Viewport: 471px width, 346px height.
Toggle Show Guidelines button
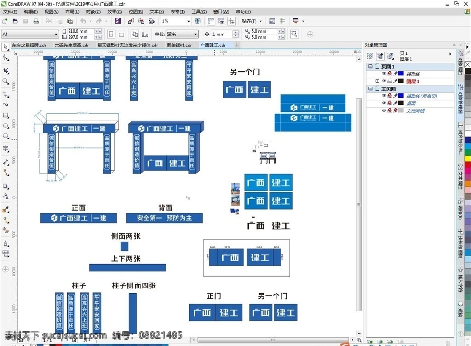point(232,21)
